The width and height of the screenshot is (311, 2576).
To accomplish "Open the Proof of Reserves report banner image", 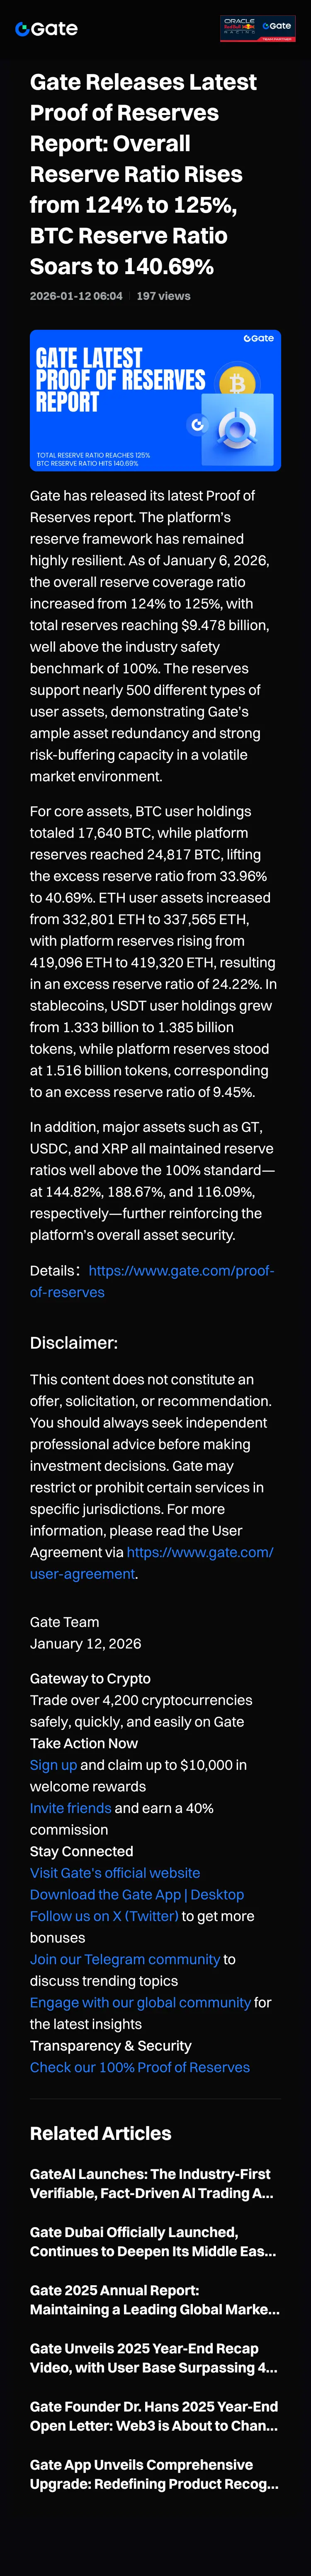I will point(155,400).
